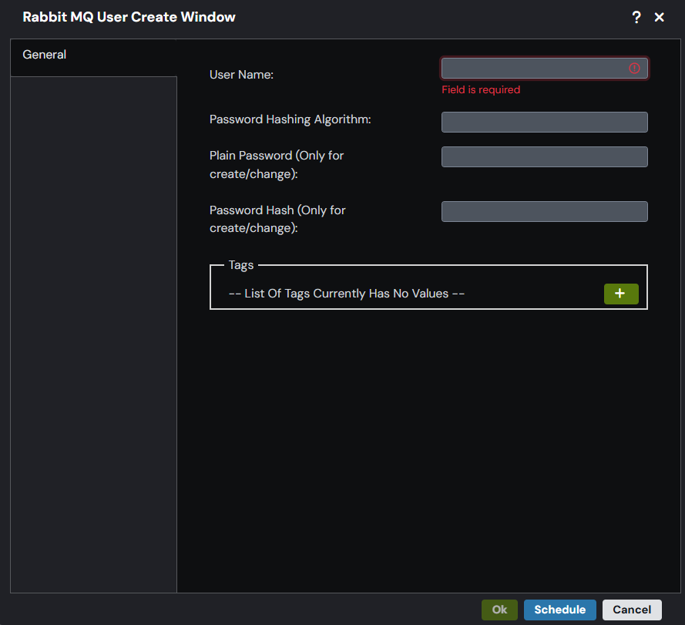Click the 'Plain Password (Only for create/change):' label

pos(277,165)
